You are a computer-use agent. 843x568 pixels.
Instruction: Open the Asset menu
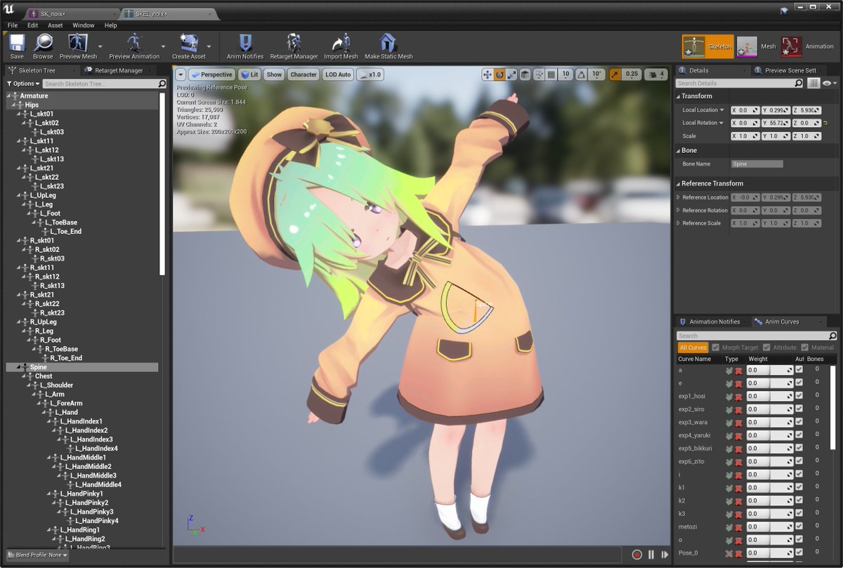55,25
